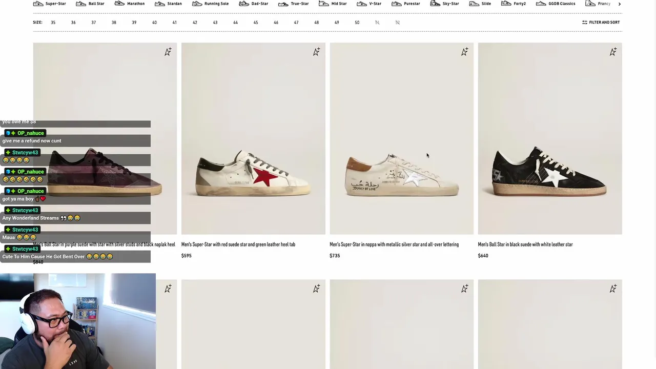
Task: Open the red star Super-Star sneaker image
Action: click(x=253, y=138)
